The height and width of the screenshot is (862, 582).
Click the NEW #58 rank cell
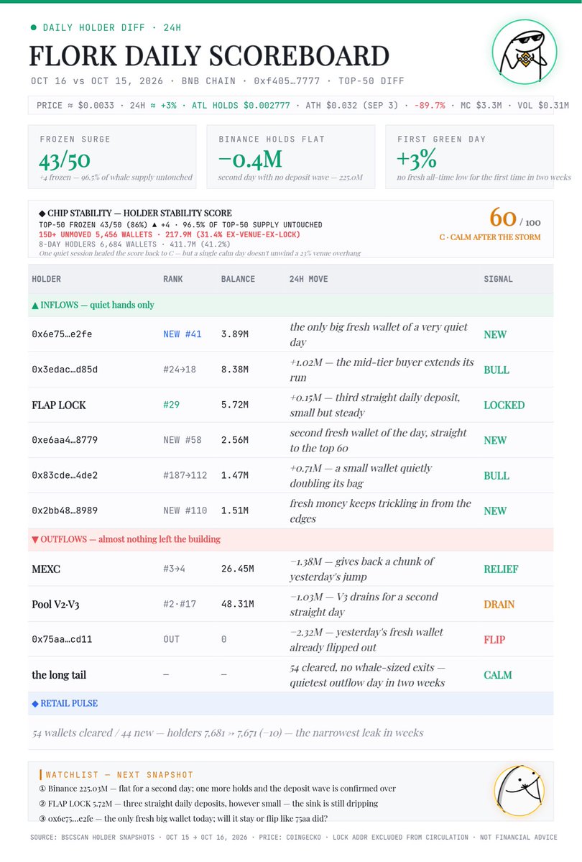183,440
